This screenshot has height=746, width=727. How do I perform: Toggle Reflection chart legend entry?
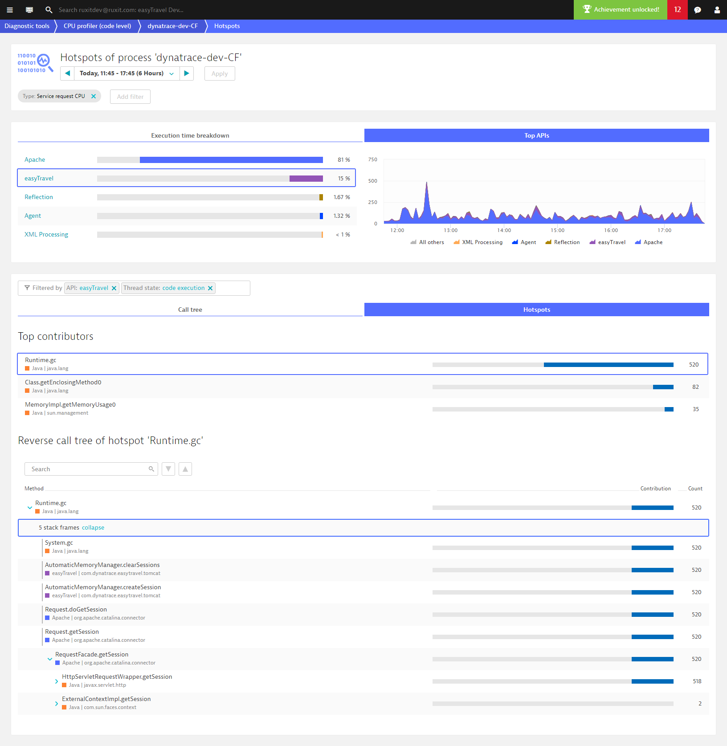point(563,242)
